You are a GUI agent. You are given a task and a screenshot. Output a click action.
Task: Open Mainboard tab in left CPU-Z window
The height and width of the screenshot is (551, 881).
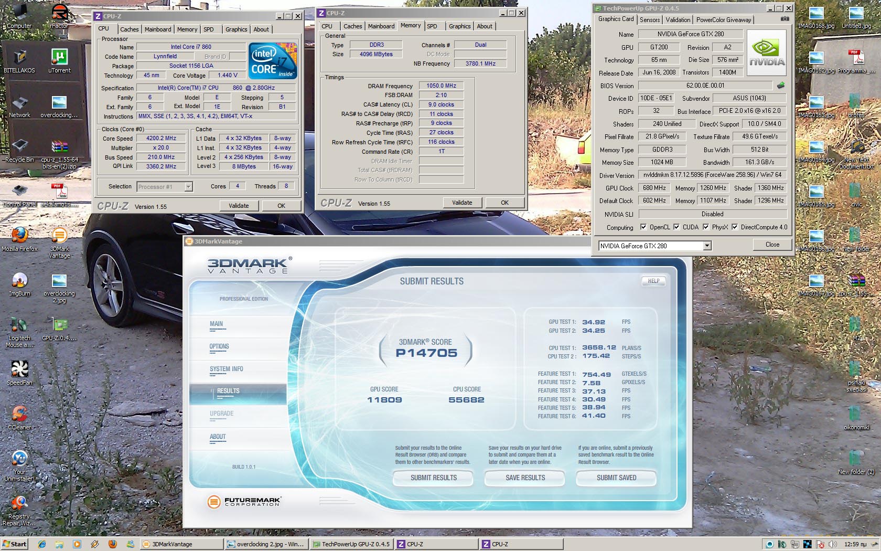point(158,29)
